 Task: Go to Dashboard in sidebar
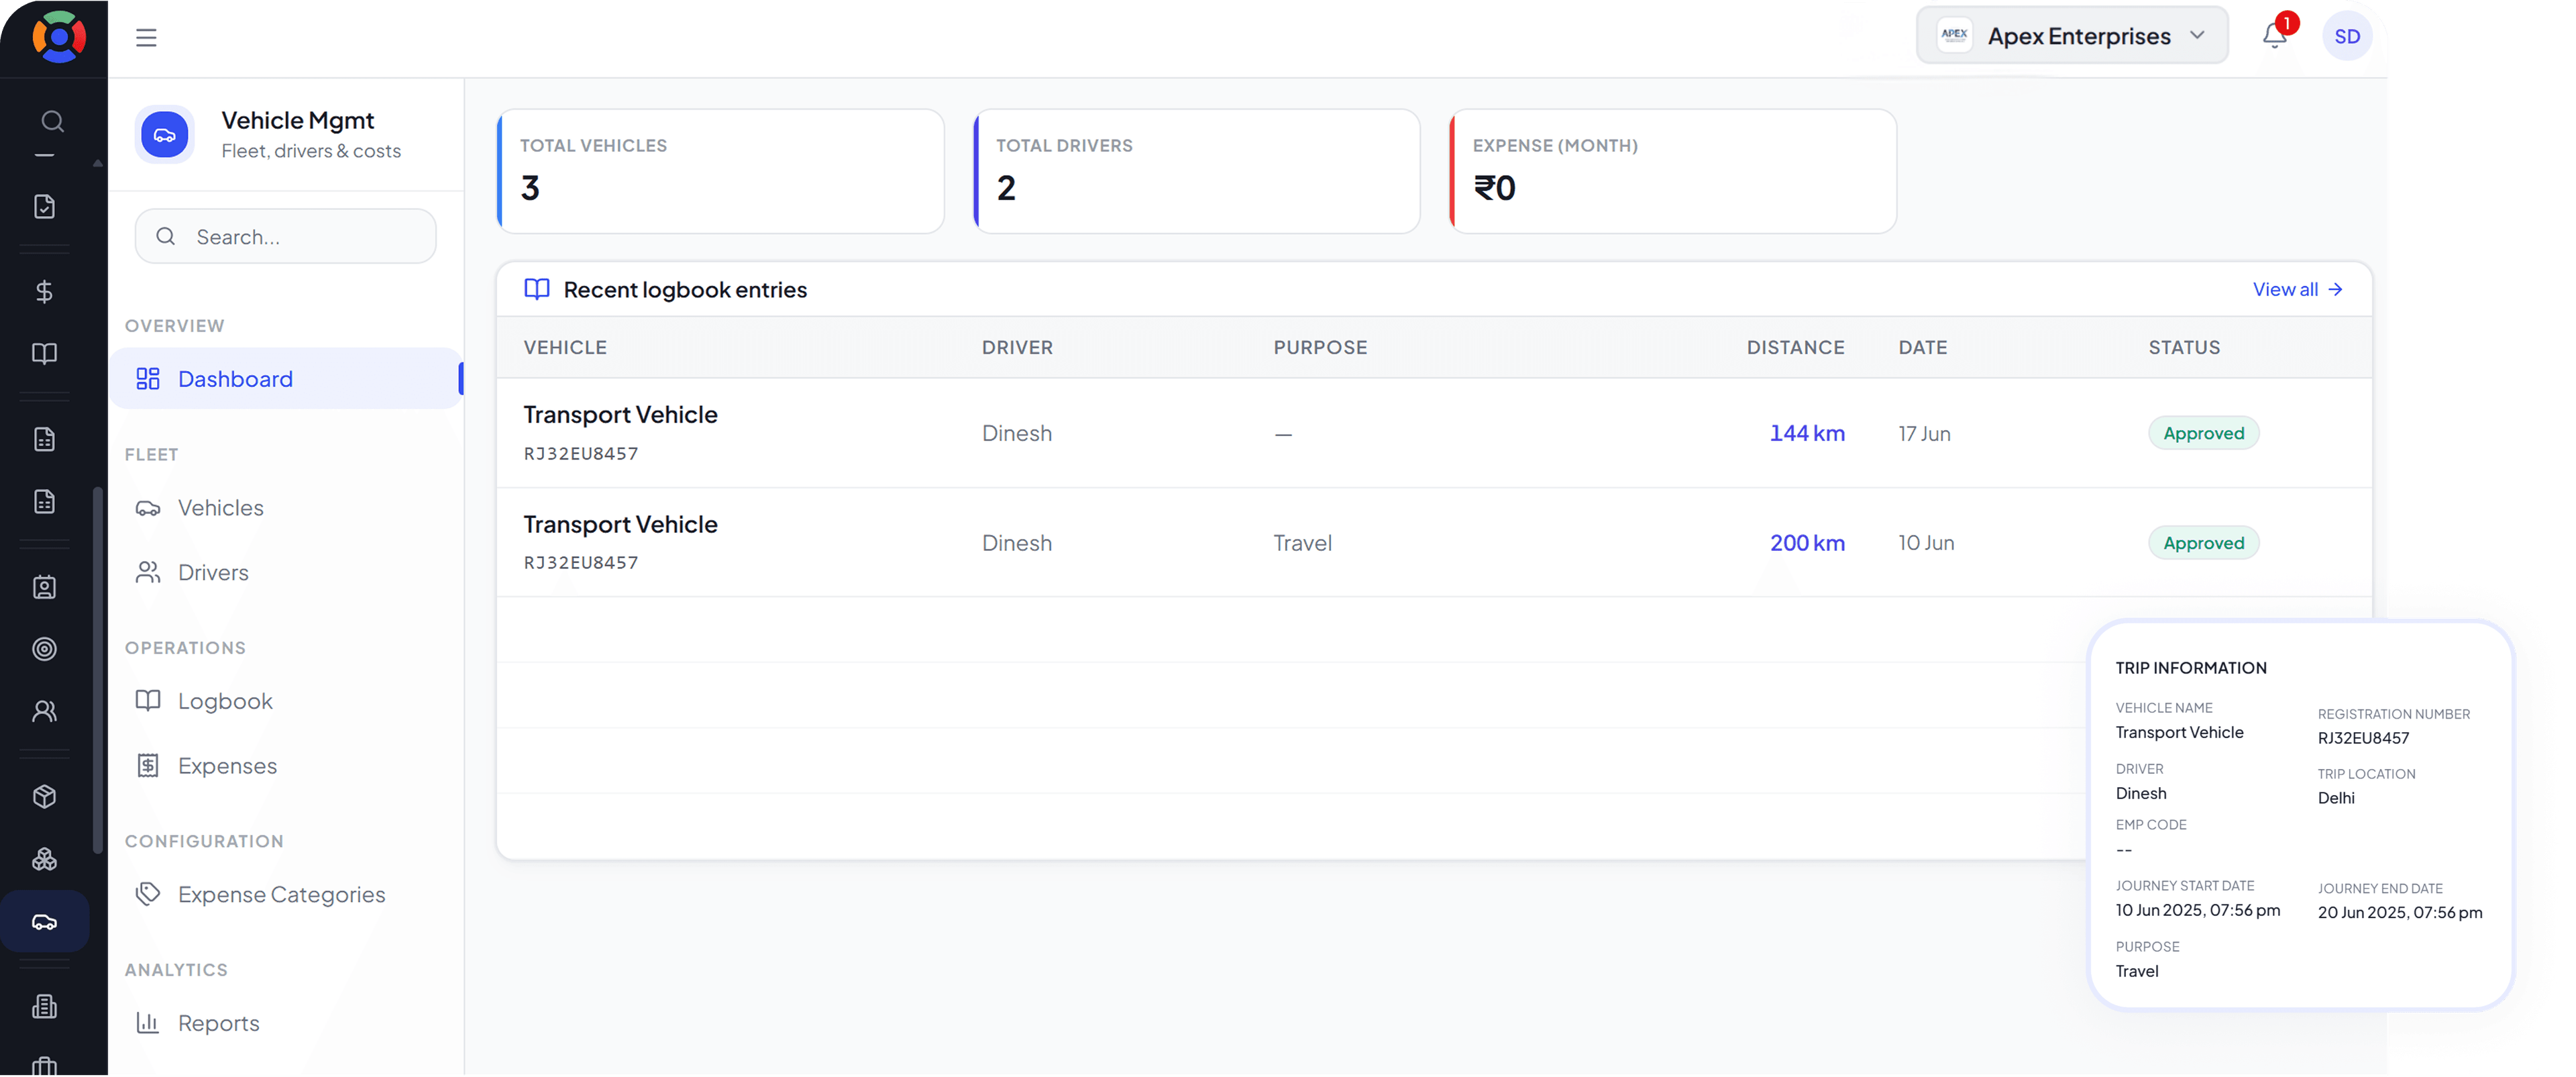coord(286,379)
